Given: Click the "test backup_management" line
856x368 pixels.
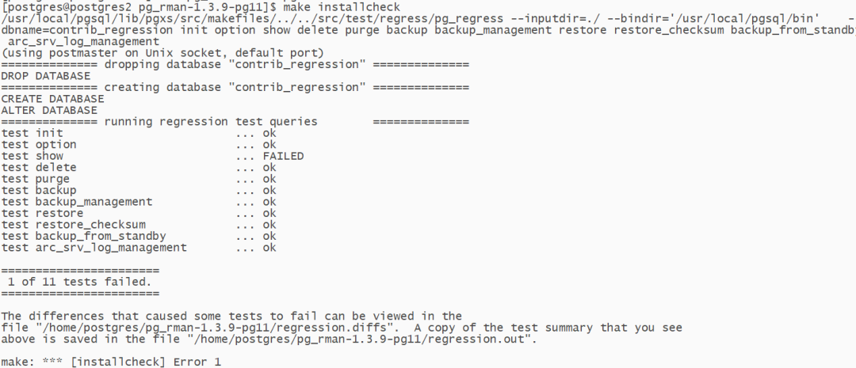Looking at the screenshot, I should pyautogui.click(x=77, y=202).
